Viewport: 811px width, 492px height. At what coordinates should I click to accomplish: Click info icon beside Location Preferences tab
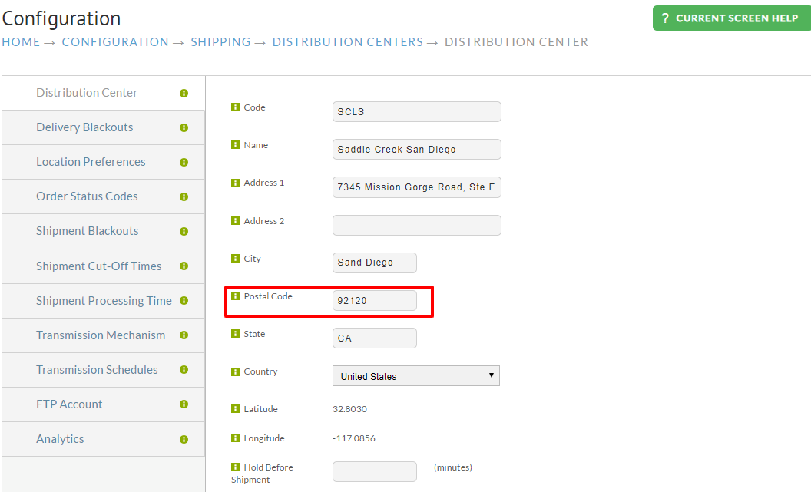[x=184, y=162]
